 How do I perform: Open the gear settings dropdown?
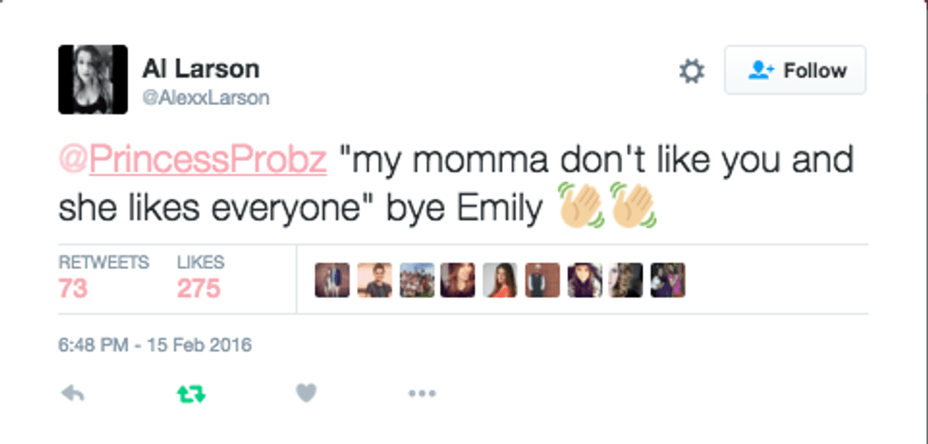(692, 71)
